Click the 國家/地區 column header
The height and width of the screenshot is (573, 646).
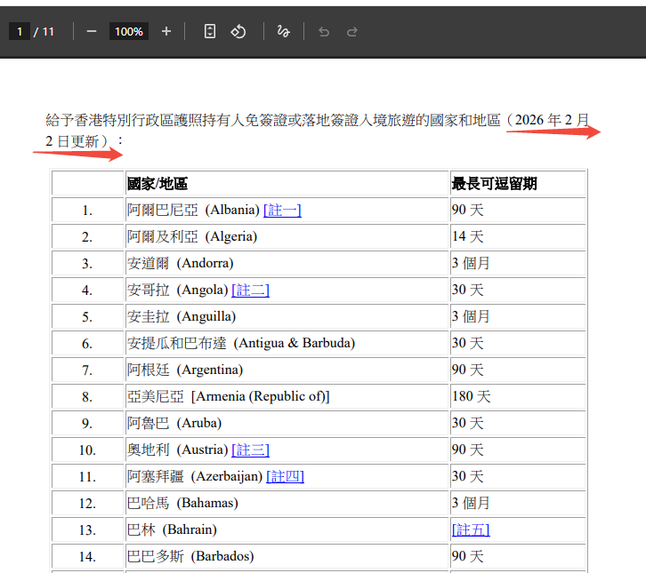[157, 183]
